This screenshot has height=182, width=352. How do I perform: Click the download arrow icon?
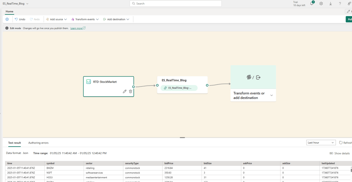[x=330, y=3]
